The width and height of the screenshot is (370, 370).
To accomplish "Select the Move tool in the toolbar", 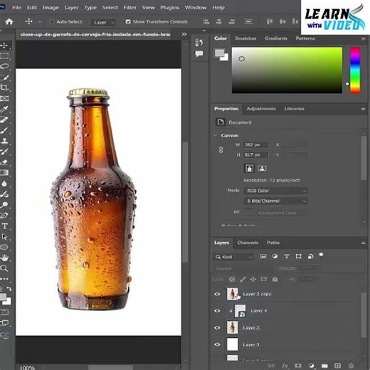I will coord(4,45).
